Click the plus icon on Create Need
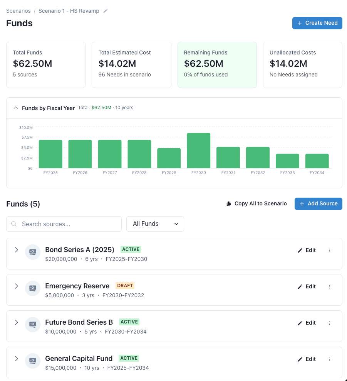 tap(300, 23)
